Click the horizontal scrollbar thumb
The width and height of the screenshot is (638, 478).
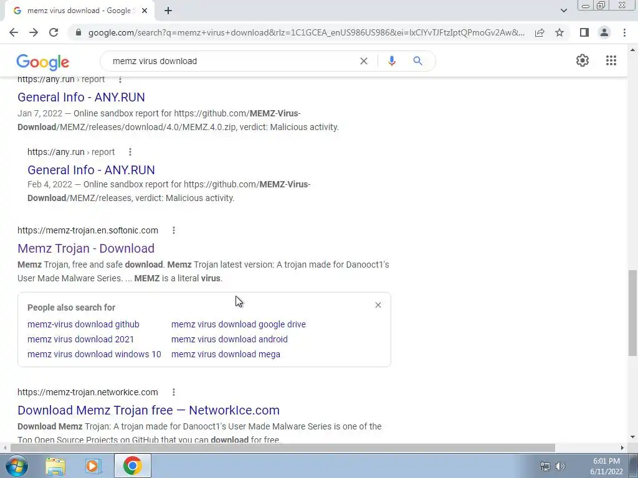click(283, 448)
